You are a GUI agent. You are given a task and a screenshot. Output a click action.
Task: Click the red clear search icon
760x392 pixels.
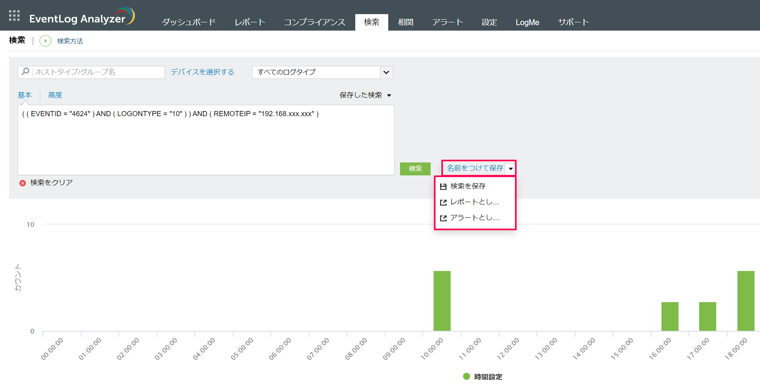[x=23, y=183]
